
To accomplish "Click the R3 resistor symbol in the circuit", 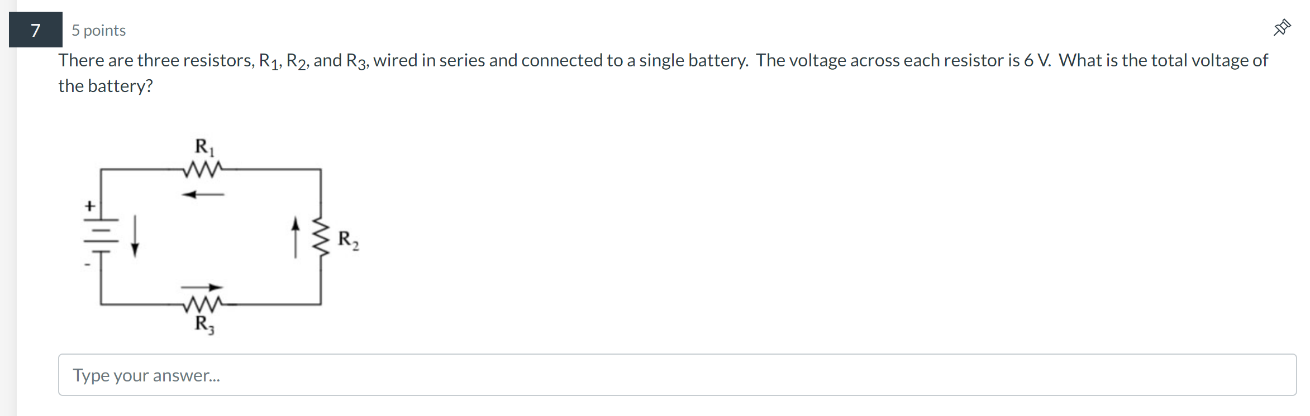I will [202, 304].
